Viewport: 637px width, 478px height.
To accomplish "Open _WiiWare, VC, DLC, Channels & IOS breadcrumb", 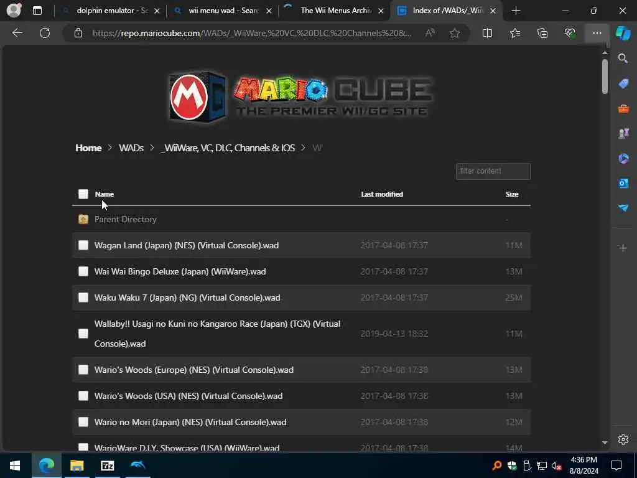I will point(228,148).
